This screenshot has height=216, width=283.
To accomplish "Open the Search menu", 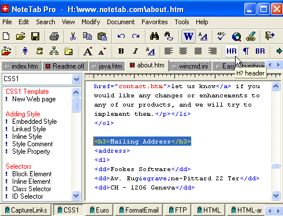I will [46, 22].
